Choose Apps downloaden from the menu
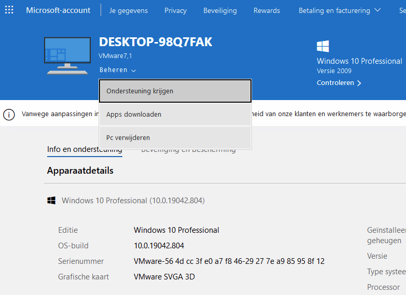 175,114
